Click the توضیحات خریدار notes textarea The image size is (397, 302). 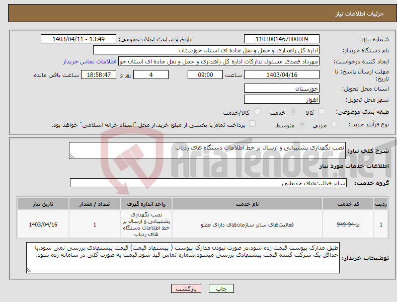coord(183,258)
